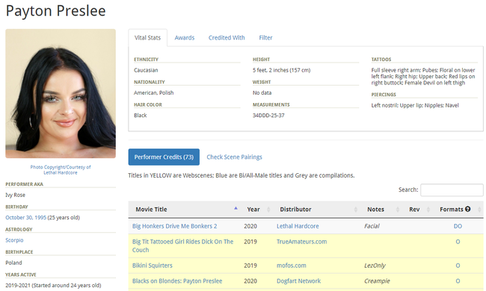Open Check Scene Pairings link
Image resolution: width=486 pixels, height=291 pixels.
pyautogui.click(x=234, y=157)
